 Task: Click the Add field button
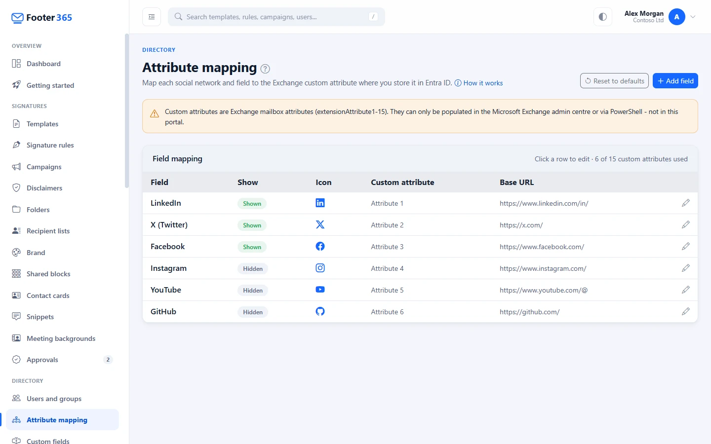pyautogui.click(x=675, y=81)
